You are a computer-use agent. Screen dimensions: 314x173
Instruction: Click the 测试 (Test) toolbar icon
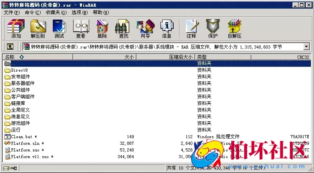click(x=59, y=29)
